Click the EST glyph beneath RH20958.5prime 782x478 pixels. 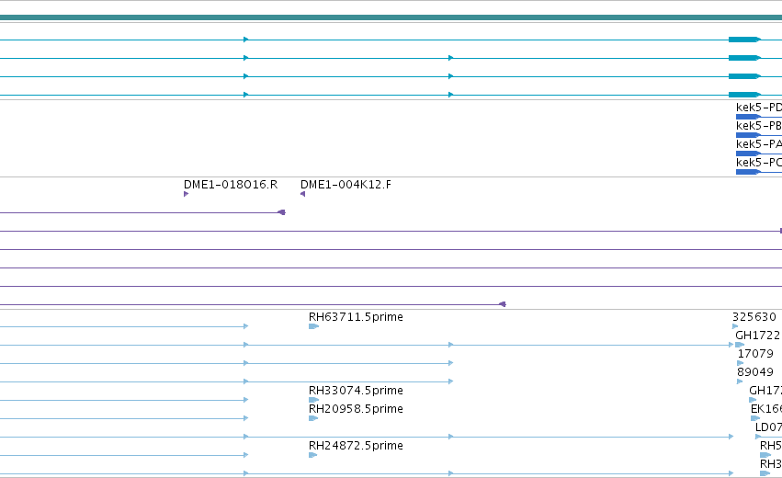pos(313,418)
